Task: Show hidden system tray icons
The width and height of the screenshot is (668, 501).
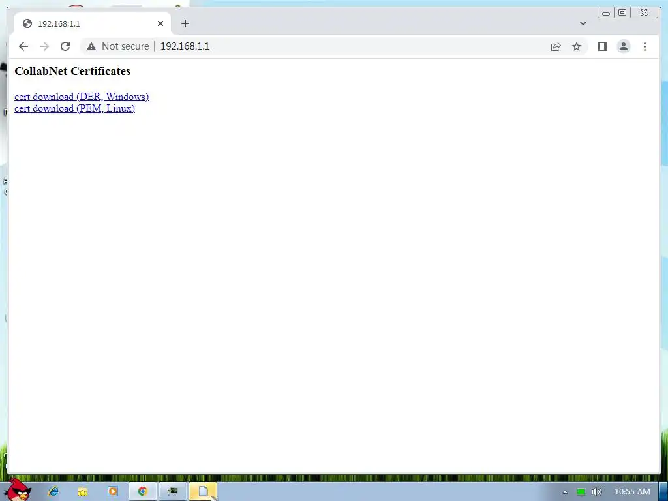Action: [565, 492]
